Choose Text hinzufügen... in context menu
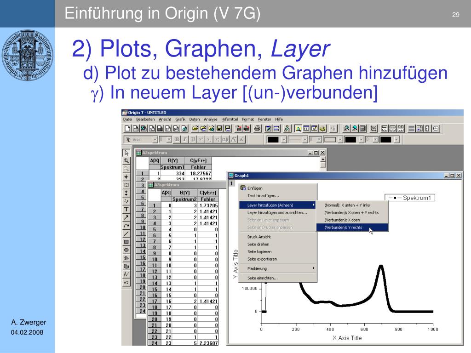This screenshot has width=471, height=353. 278,196
